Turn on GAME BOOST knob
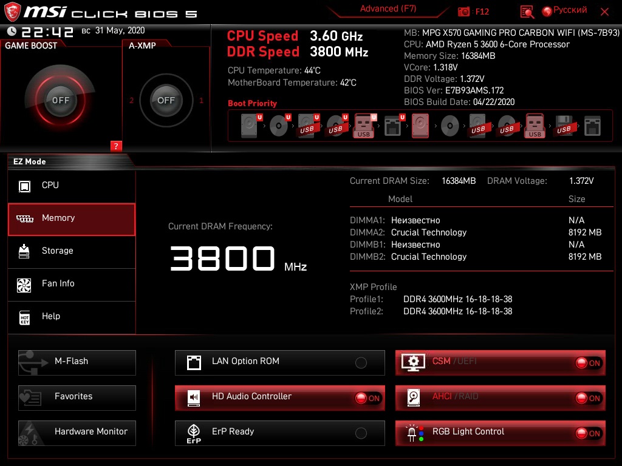622x466 pixels. 60,100
